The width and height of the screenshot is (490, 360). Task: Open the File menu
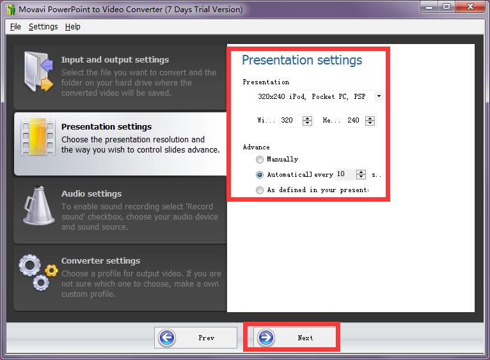tap(15, 27)
